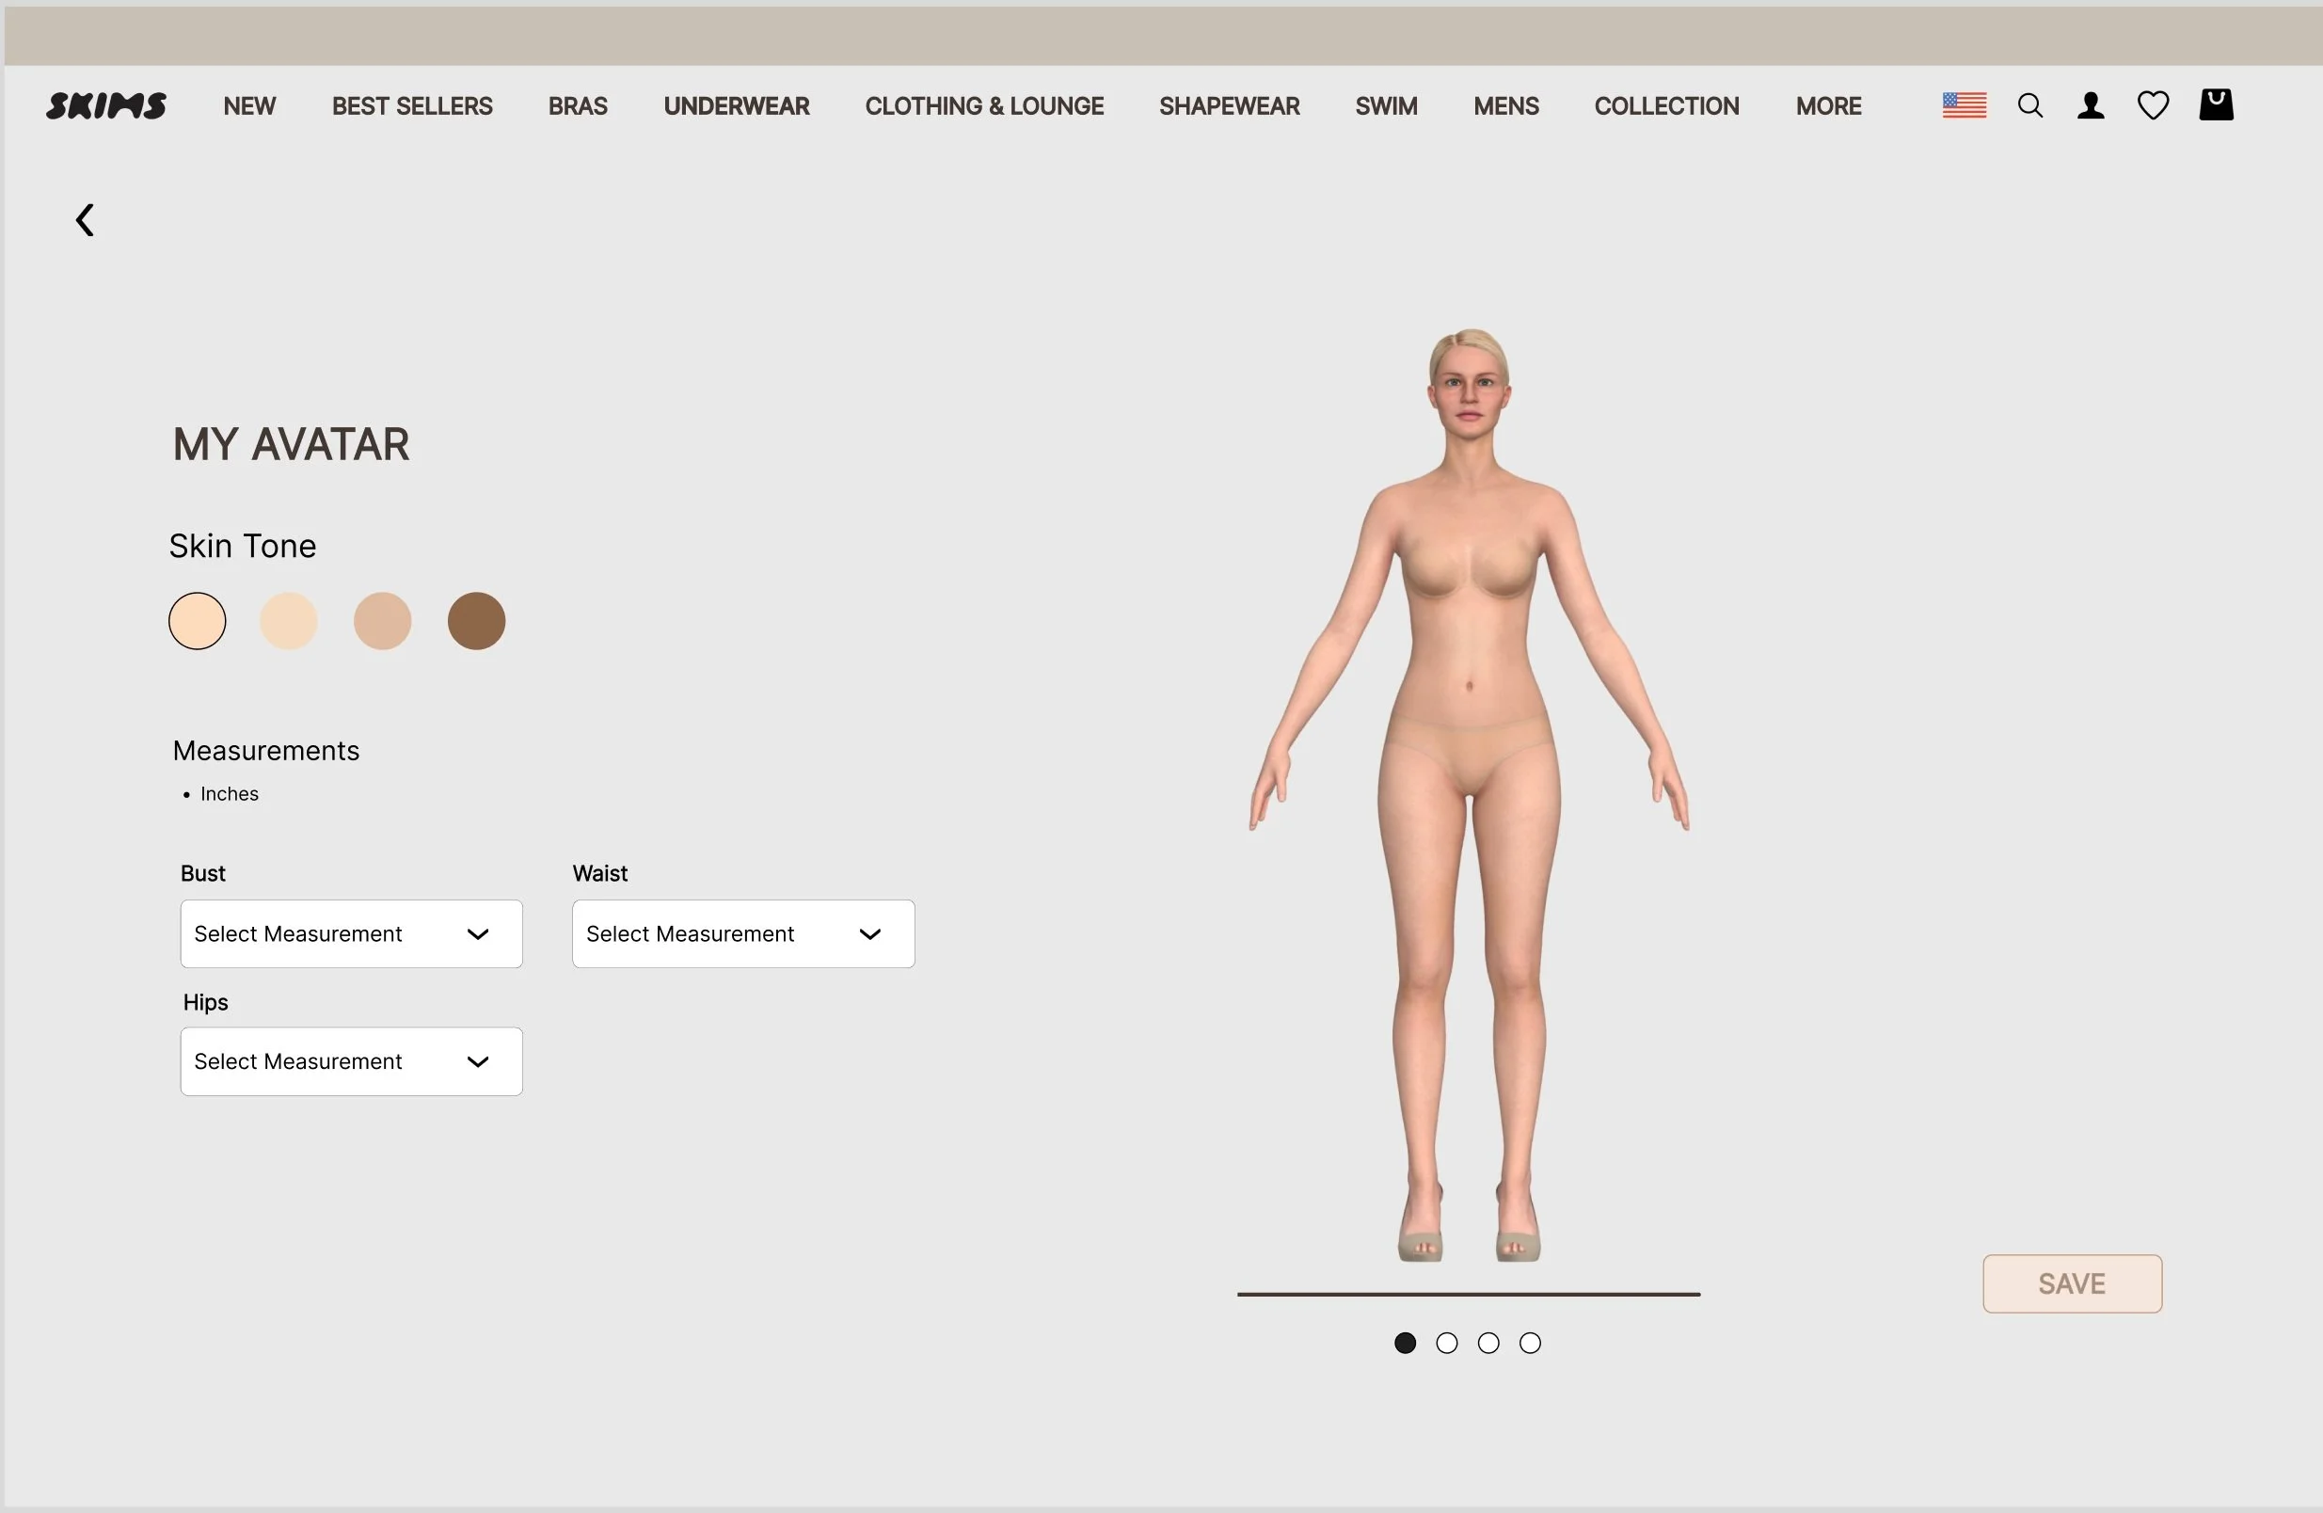Go to the MORE navigation link
2323x1513 pixels.
(x=1828, y=105)
